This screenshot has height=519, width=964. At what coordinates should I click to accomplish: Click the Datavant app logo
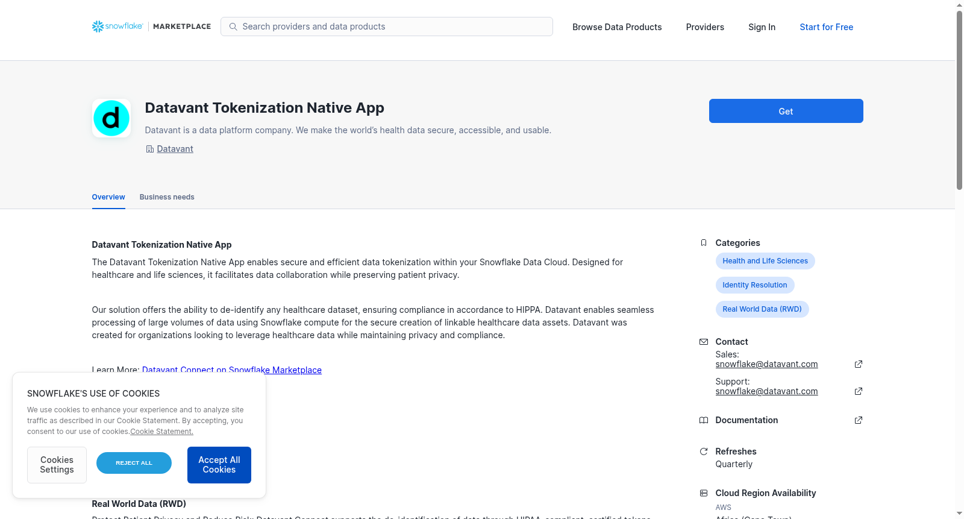coord(111,118)
